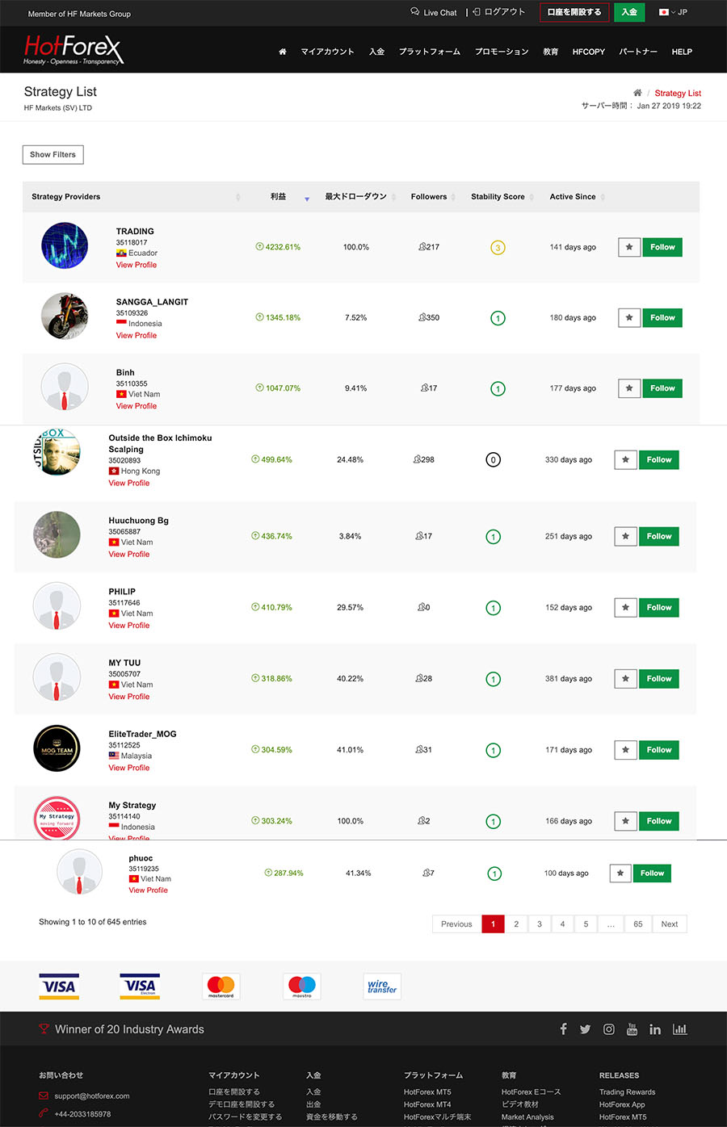Image resolution: width=727 pixels, height=1127 pixels.
Task: Toggle favorite star for TRADING strategy
Action: point(629,247)
